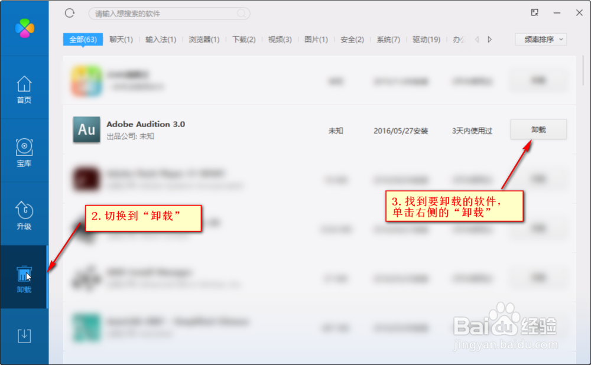
Task: Click the right chevron to see more categories
Action: click(x=489, y=39)
